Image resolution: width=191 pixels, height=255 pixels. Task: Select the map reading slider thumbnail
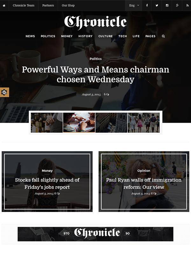79,123
